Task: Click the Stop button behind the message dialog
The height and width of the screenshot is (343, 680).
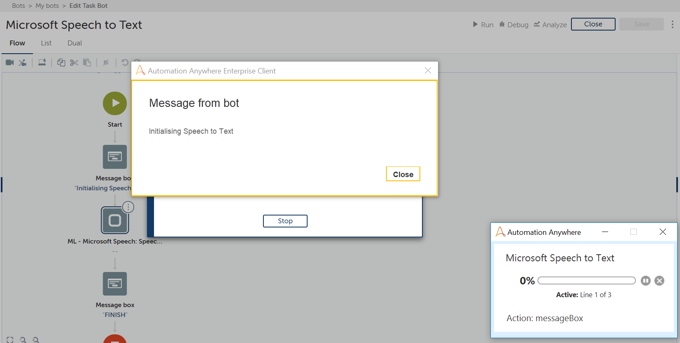Action: click(x=285, y=221)
